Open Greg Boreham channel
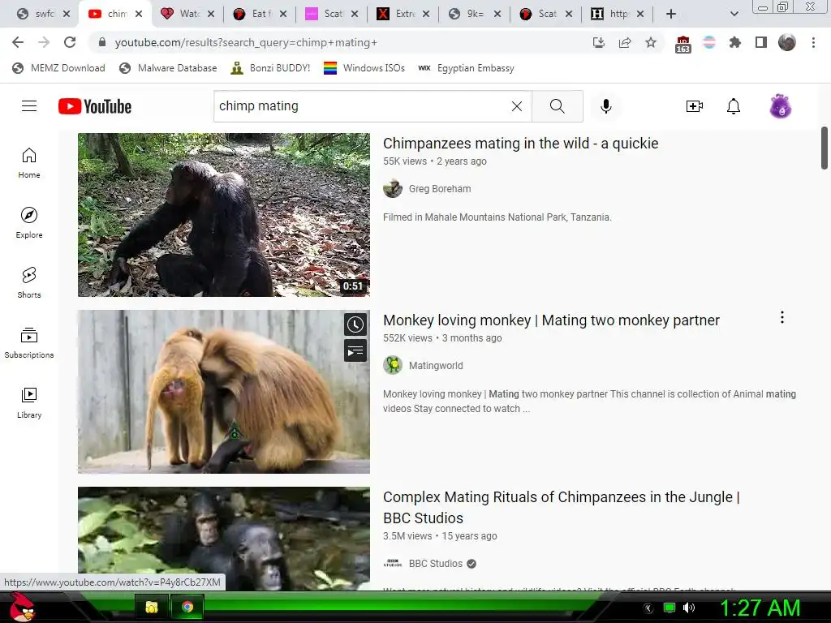Viewport: 831px width, 623px height. pos(439,188)
